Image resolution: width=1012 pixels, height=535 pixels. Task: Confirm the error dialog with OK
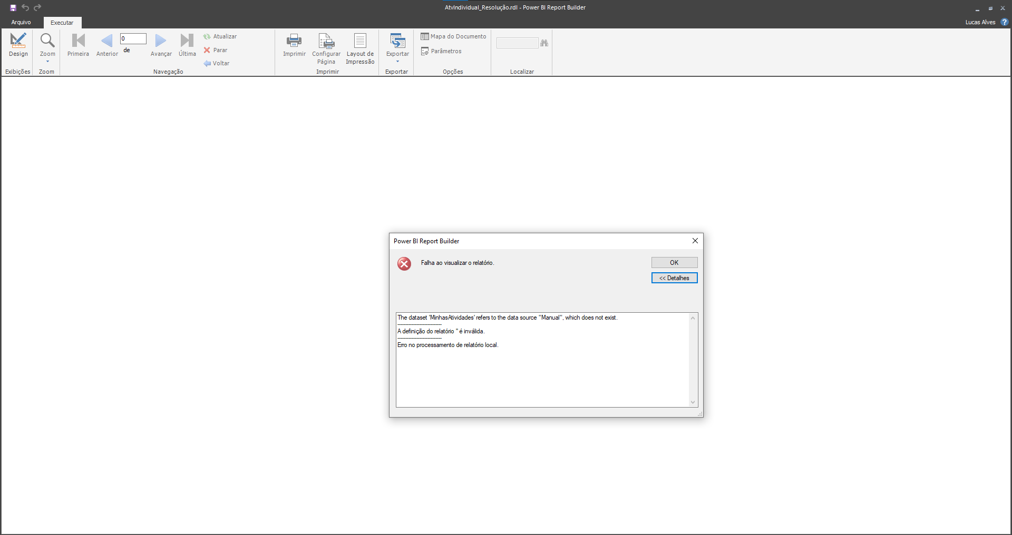(x=674, y=262)
